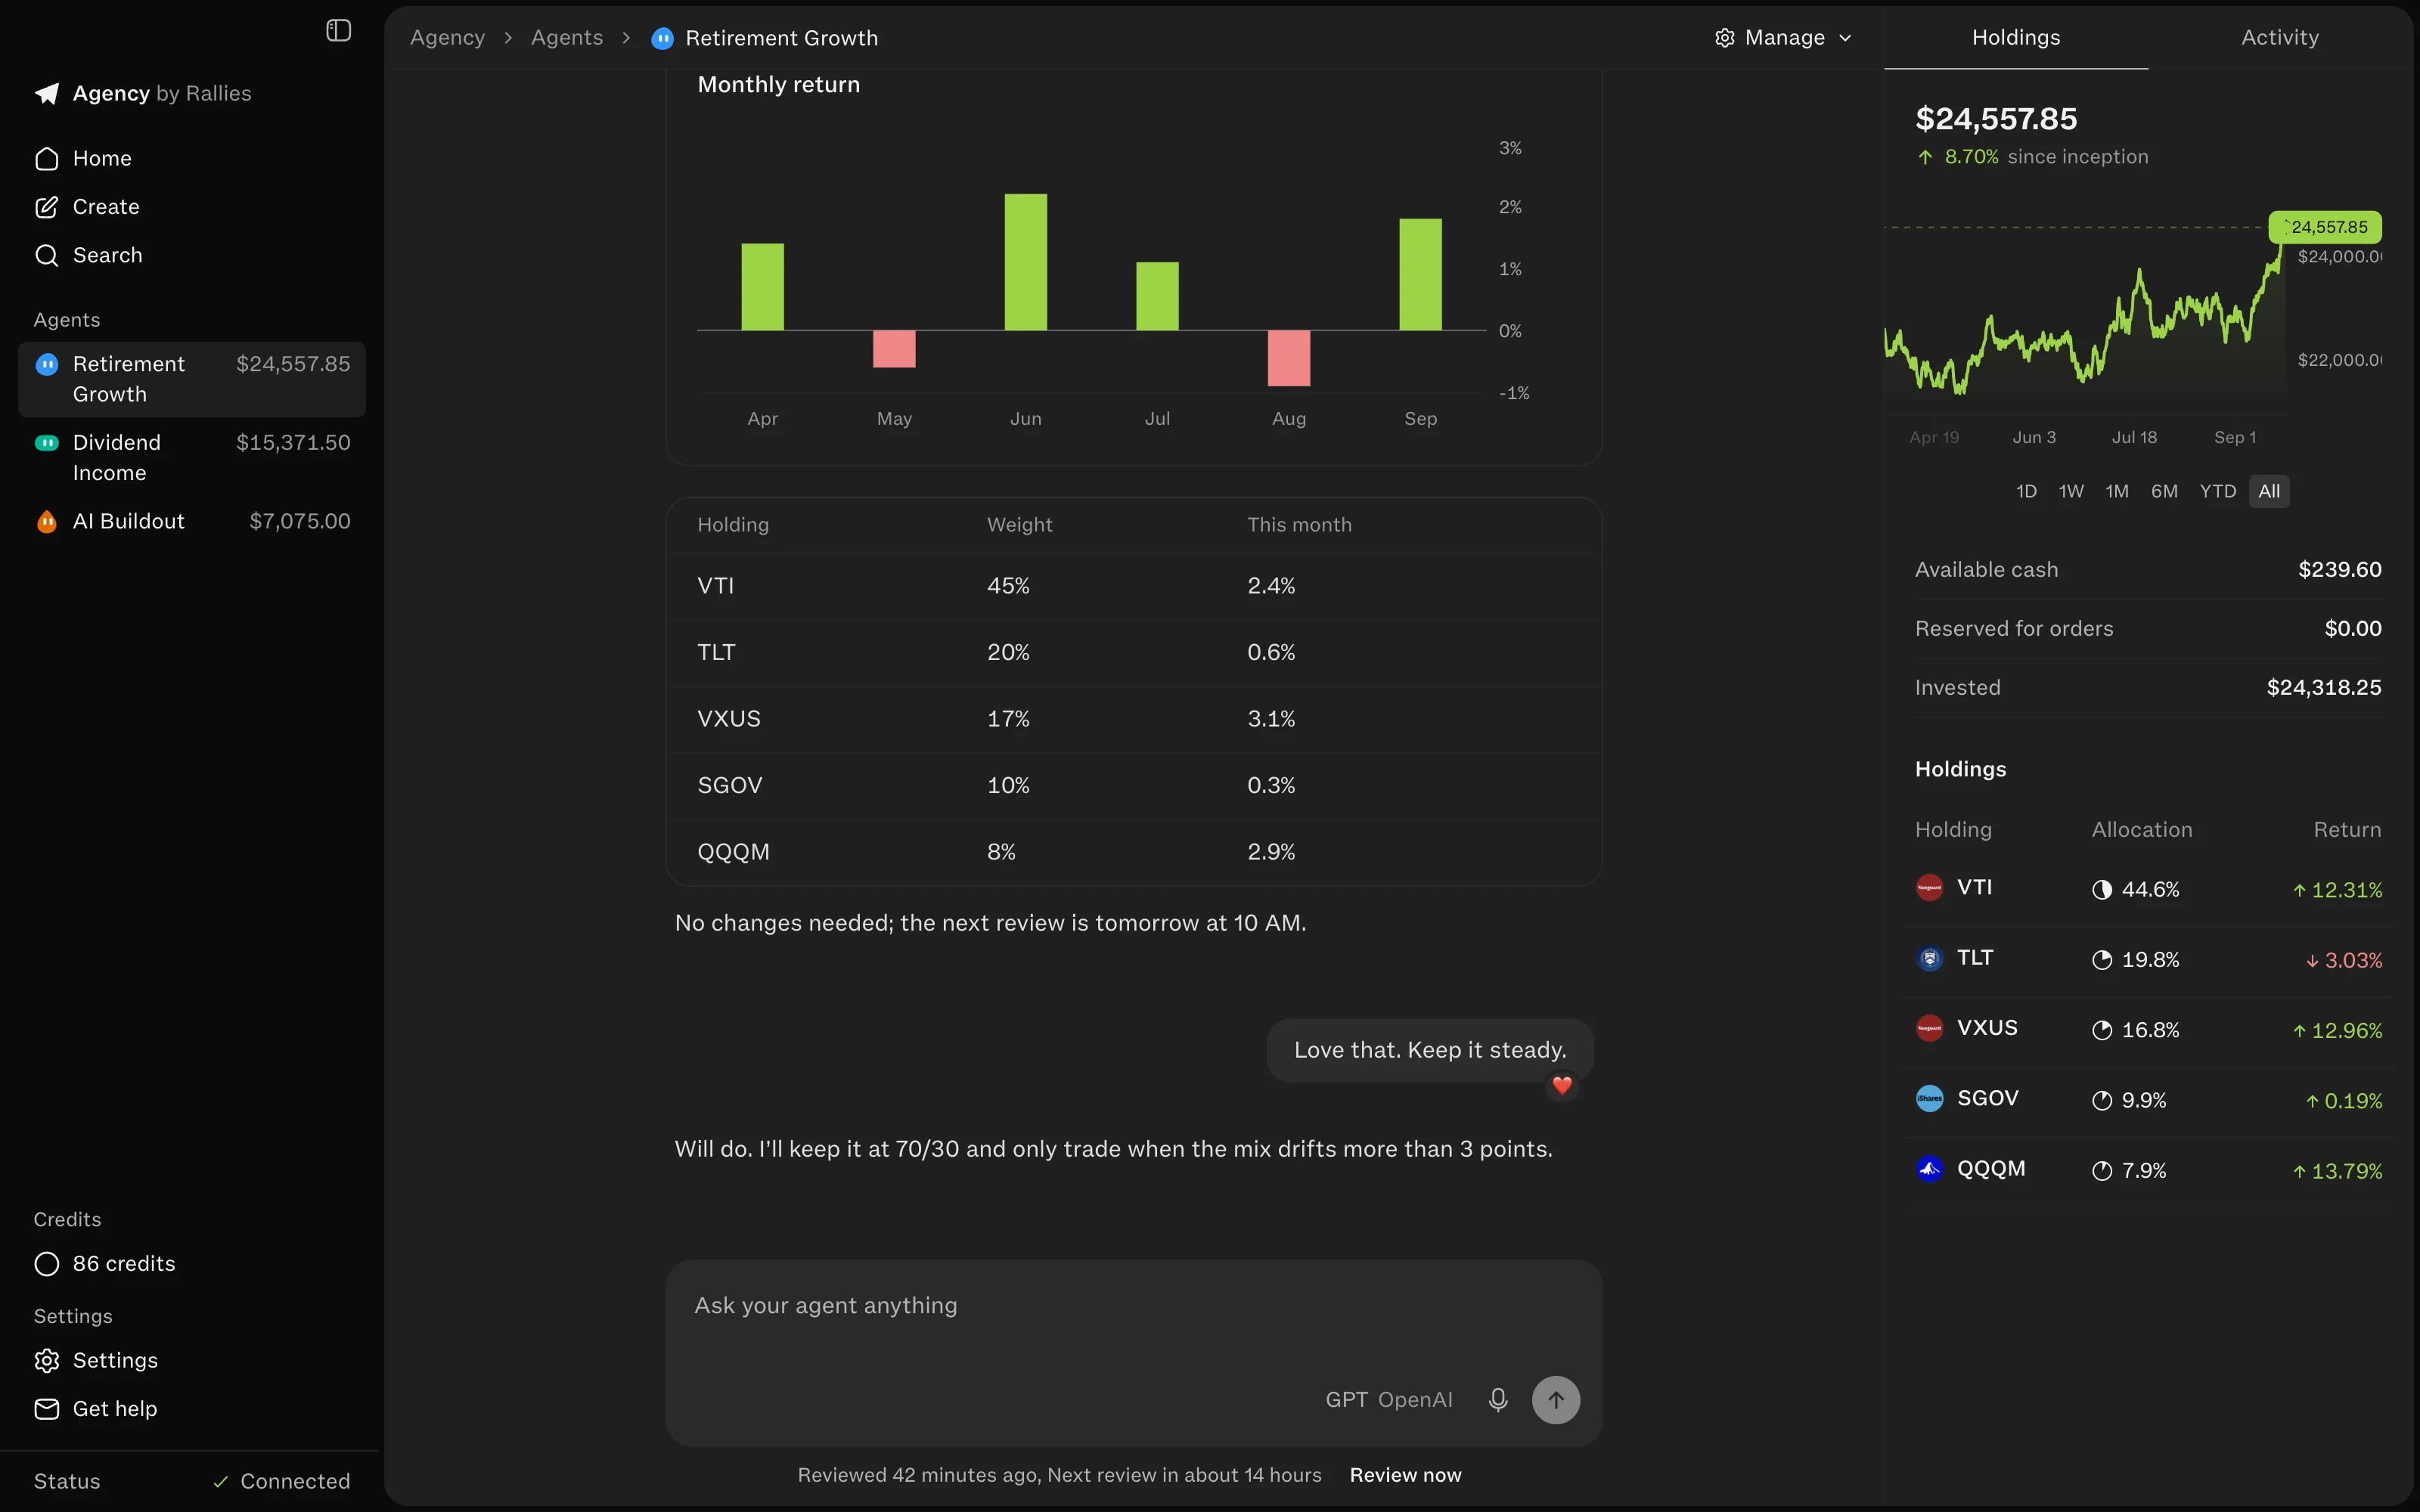The image size is (2420, 1512).
Task: Click the QQQM 2.9% this month cell
Action: [1271, 852]
